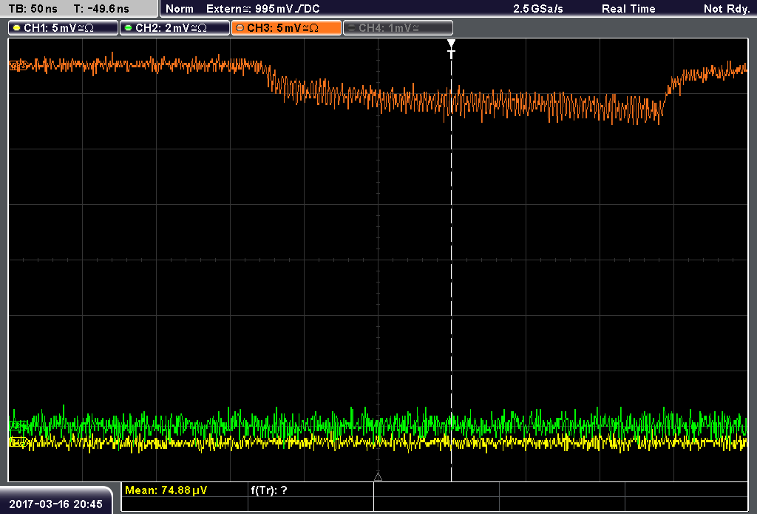This screenshot has height=514, width=757.
Task: Click the TB: 50 ns timebase readout
Action: tap(33, 9)
